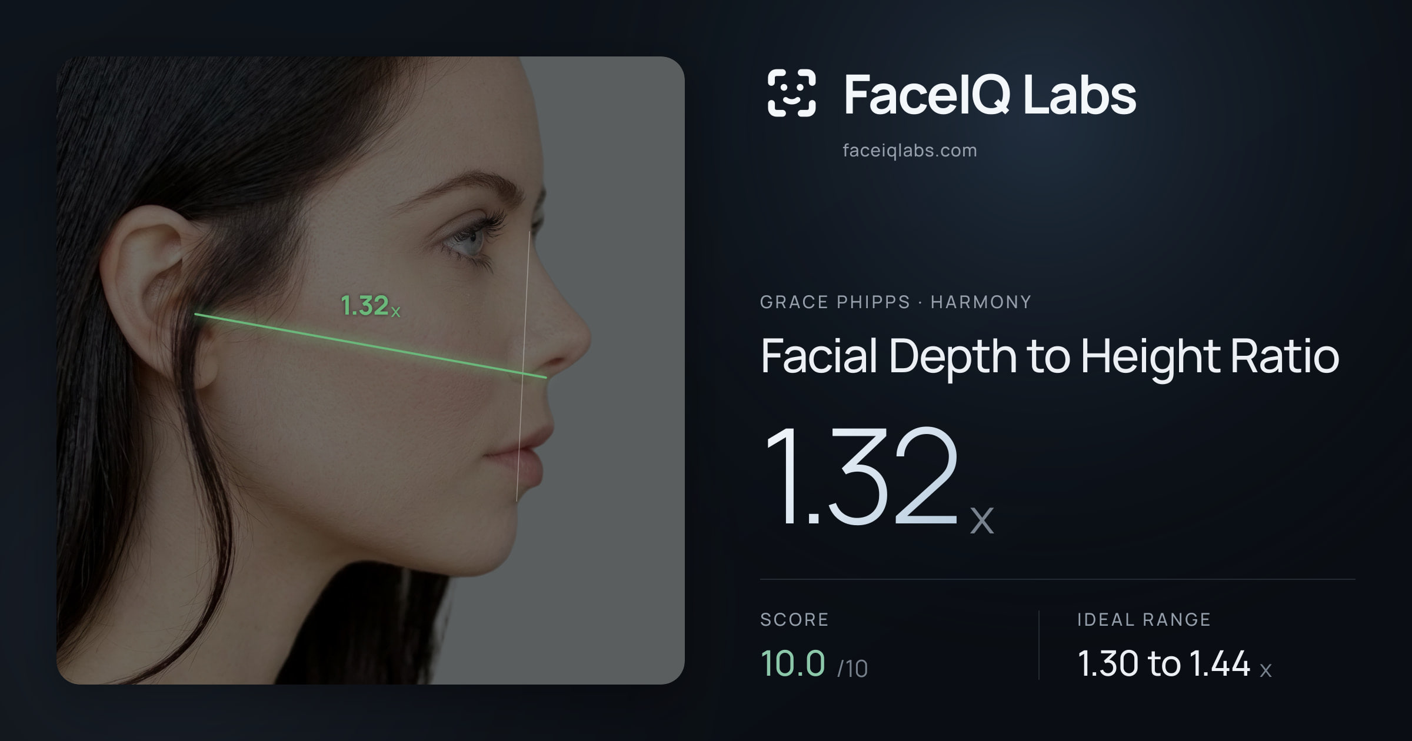1412x741 pixels.
Task: Select the 1.30 to 1.44 range value
Action: click(1174, 663)
